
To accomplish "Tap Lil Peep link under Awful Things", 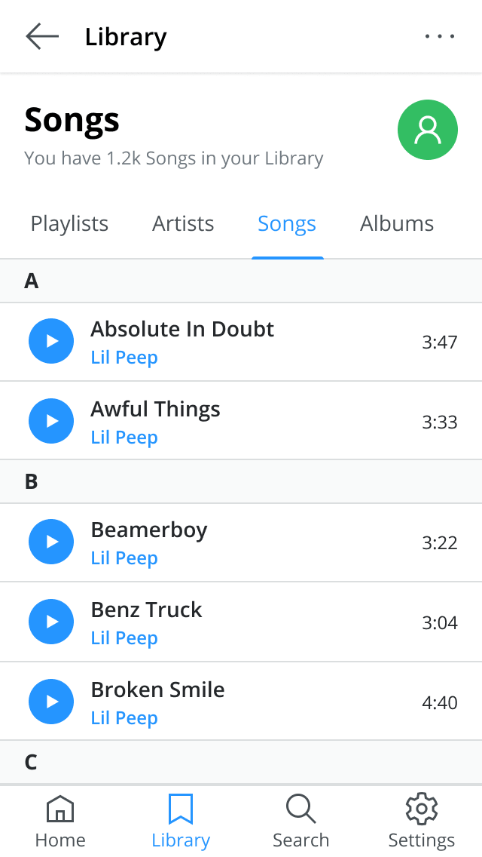I will click(x=124, y=438).
